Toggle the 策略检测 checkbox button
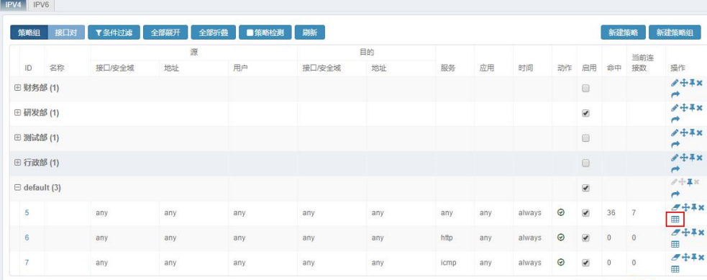The height and width of the screenshot is (280, 707). (265, 32)
